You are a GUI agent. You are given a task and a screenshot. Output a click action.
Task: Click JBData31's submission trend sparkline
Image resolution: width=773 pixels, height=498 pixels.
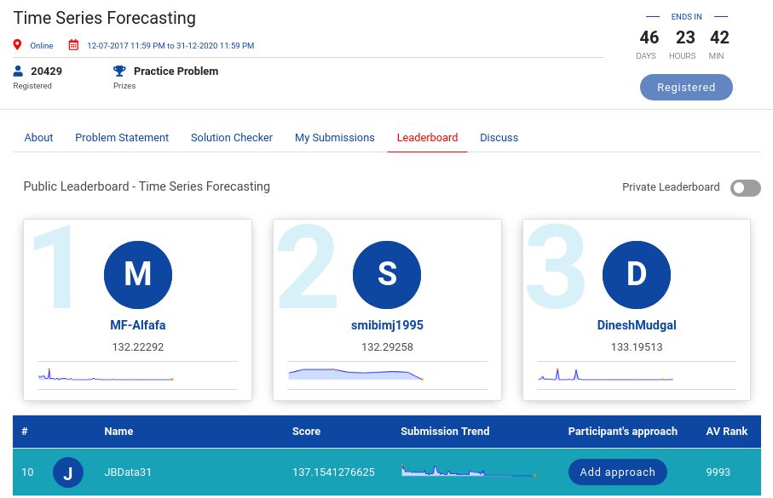click(468, 471)
